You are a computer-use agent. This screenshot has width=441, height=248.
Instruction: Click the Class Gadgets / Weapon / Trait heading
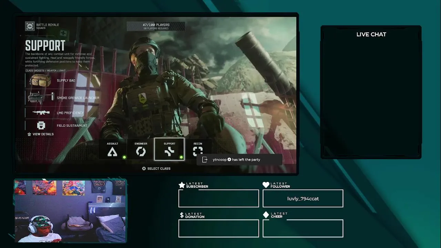pos(45,71)
